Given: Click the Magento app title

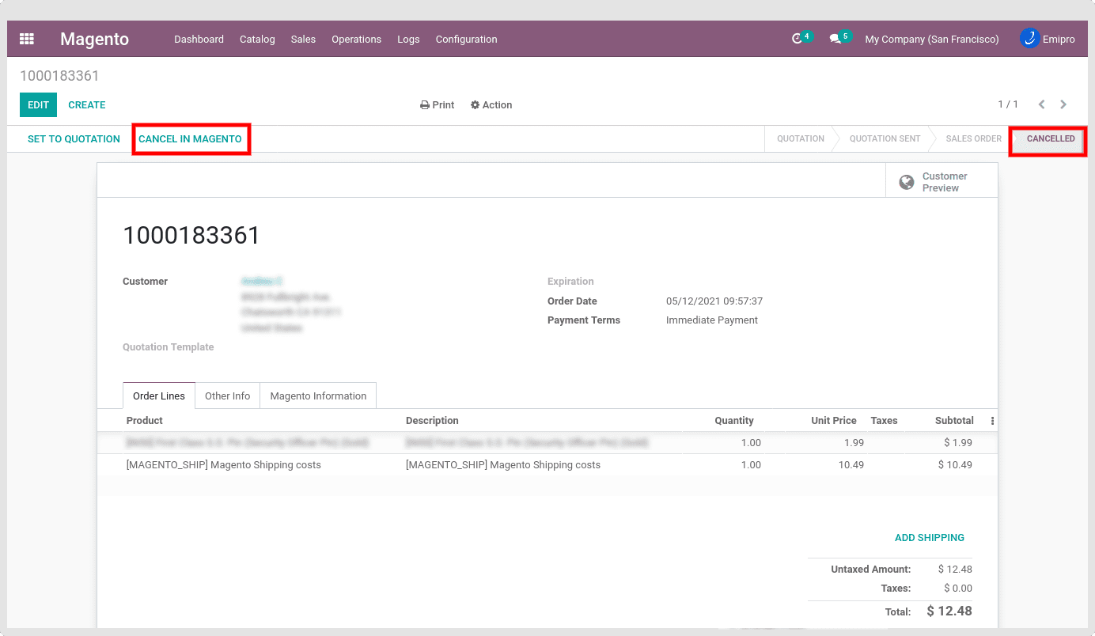Looking at the screenshot, I should [x=94, y=39].
